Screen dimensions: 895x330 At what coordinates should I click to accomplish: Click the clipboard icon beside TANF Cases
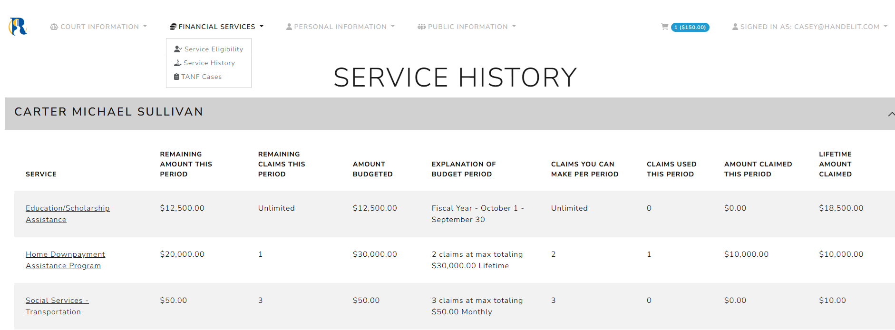click(x=176, y=77)
